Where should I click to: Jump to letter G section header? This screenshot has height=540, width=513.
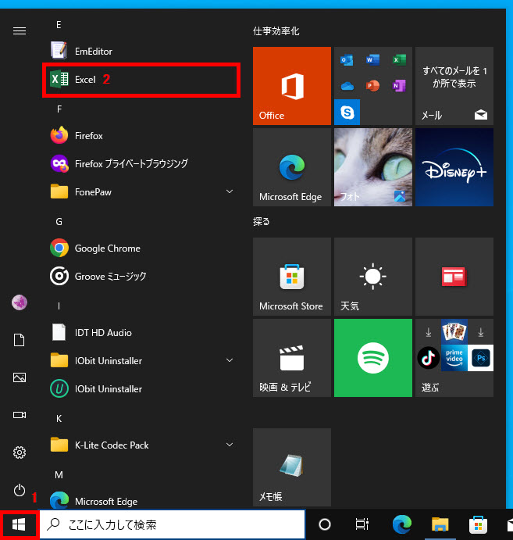59,222
